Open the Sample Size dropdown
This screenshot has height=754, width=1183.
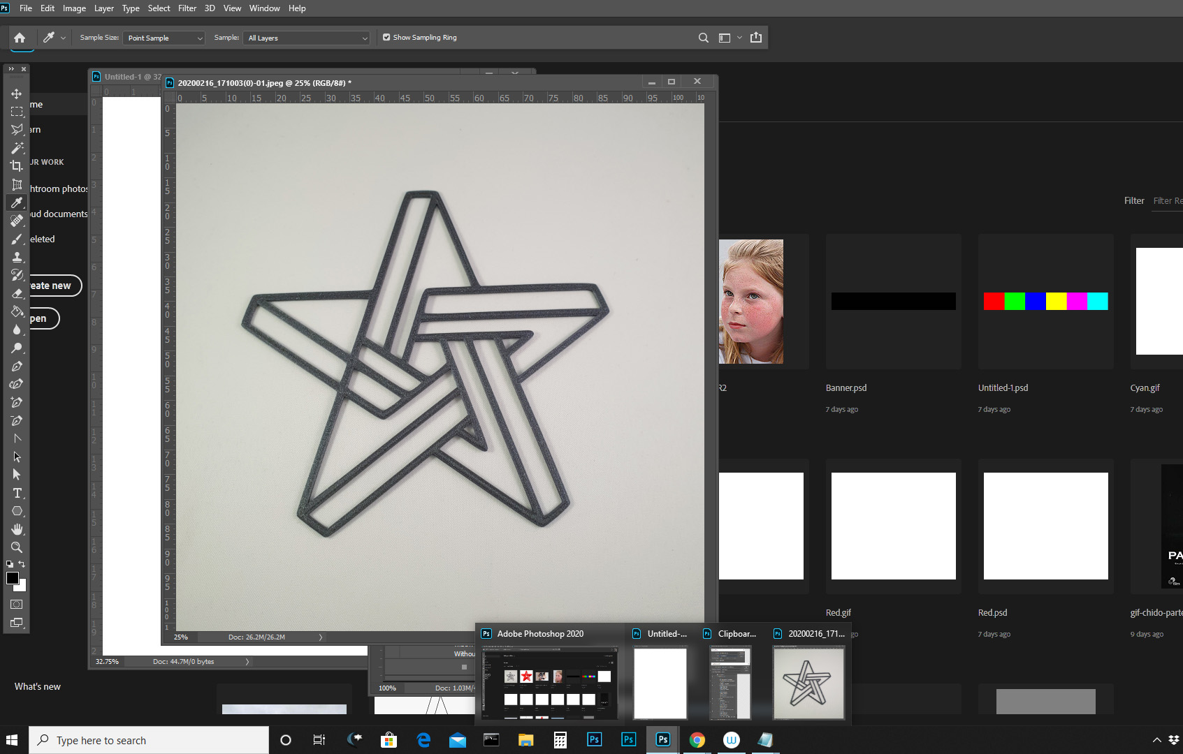tap(163, 38)
